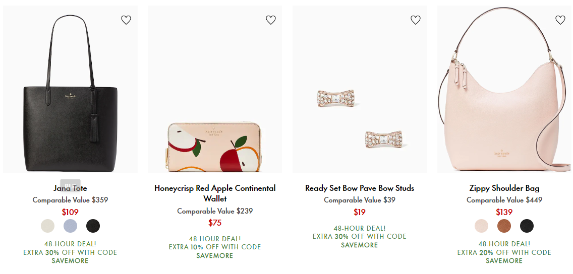View the black Jana Tote product image
The width and height of the screenshot is (573, 274).
click(x=70, y=89)
